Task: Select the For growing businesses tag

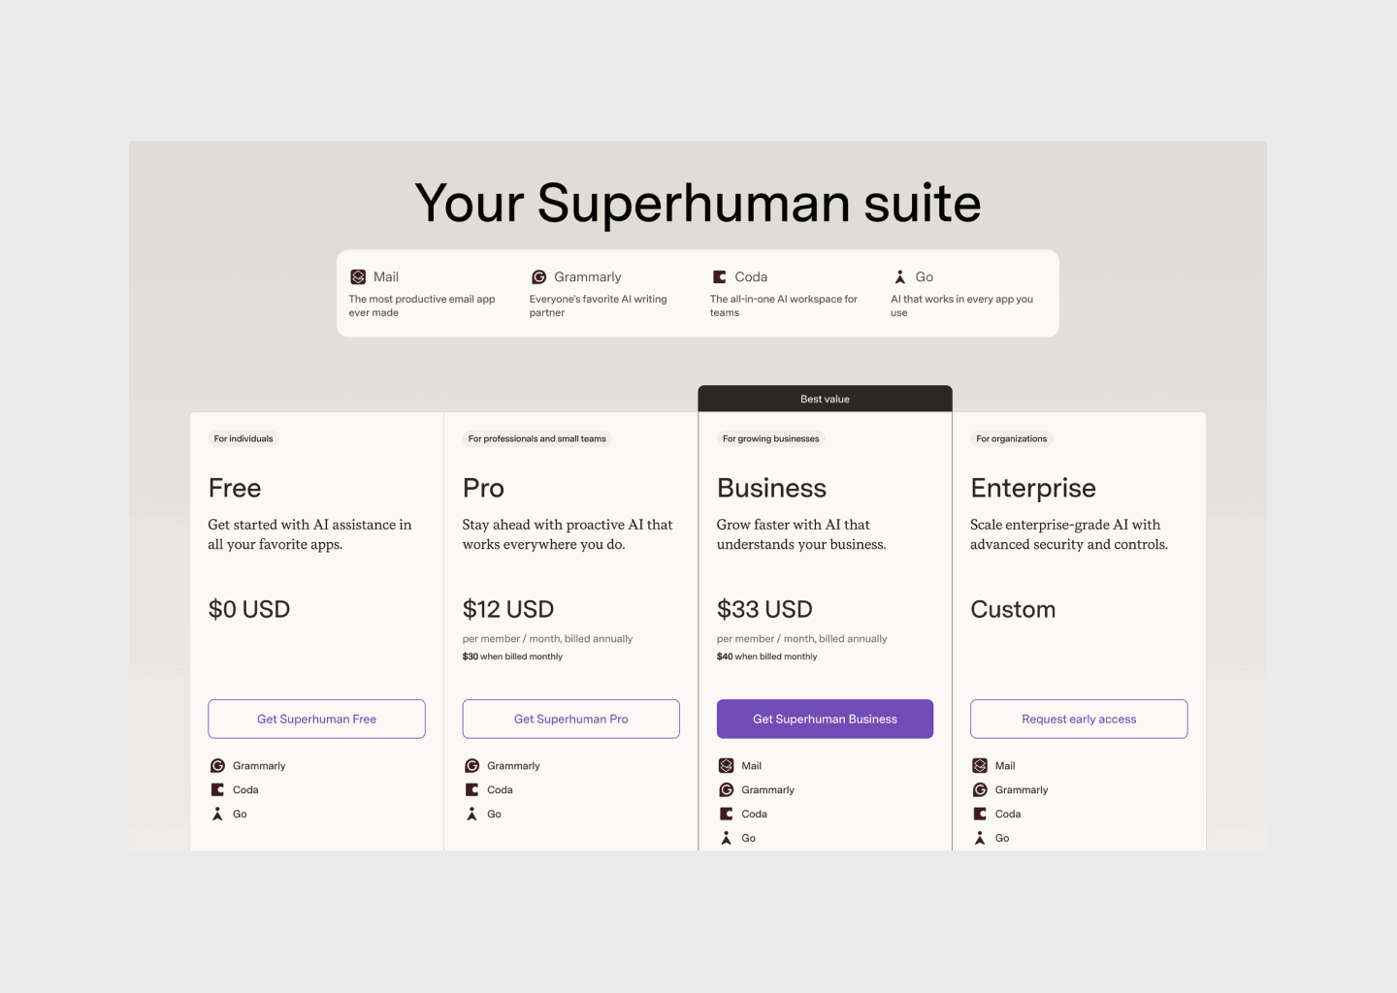Action: [x=770, y=439]
